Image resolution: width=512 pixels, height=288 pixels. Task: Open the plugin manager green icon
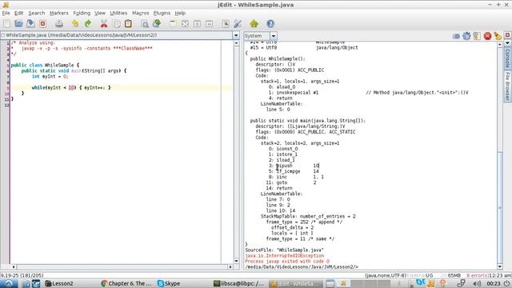pos(254,23)
